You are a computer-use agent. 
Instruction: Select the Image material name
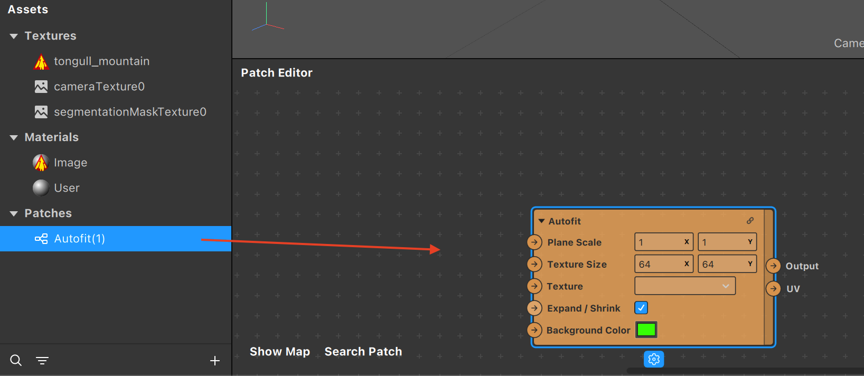coord(70,163)
